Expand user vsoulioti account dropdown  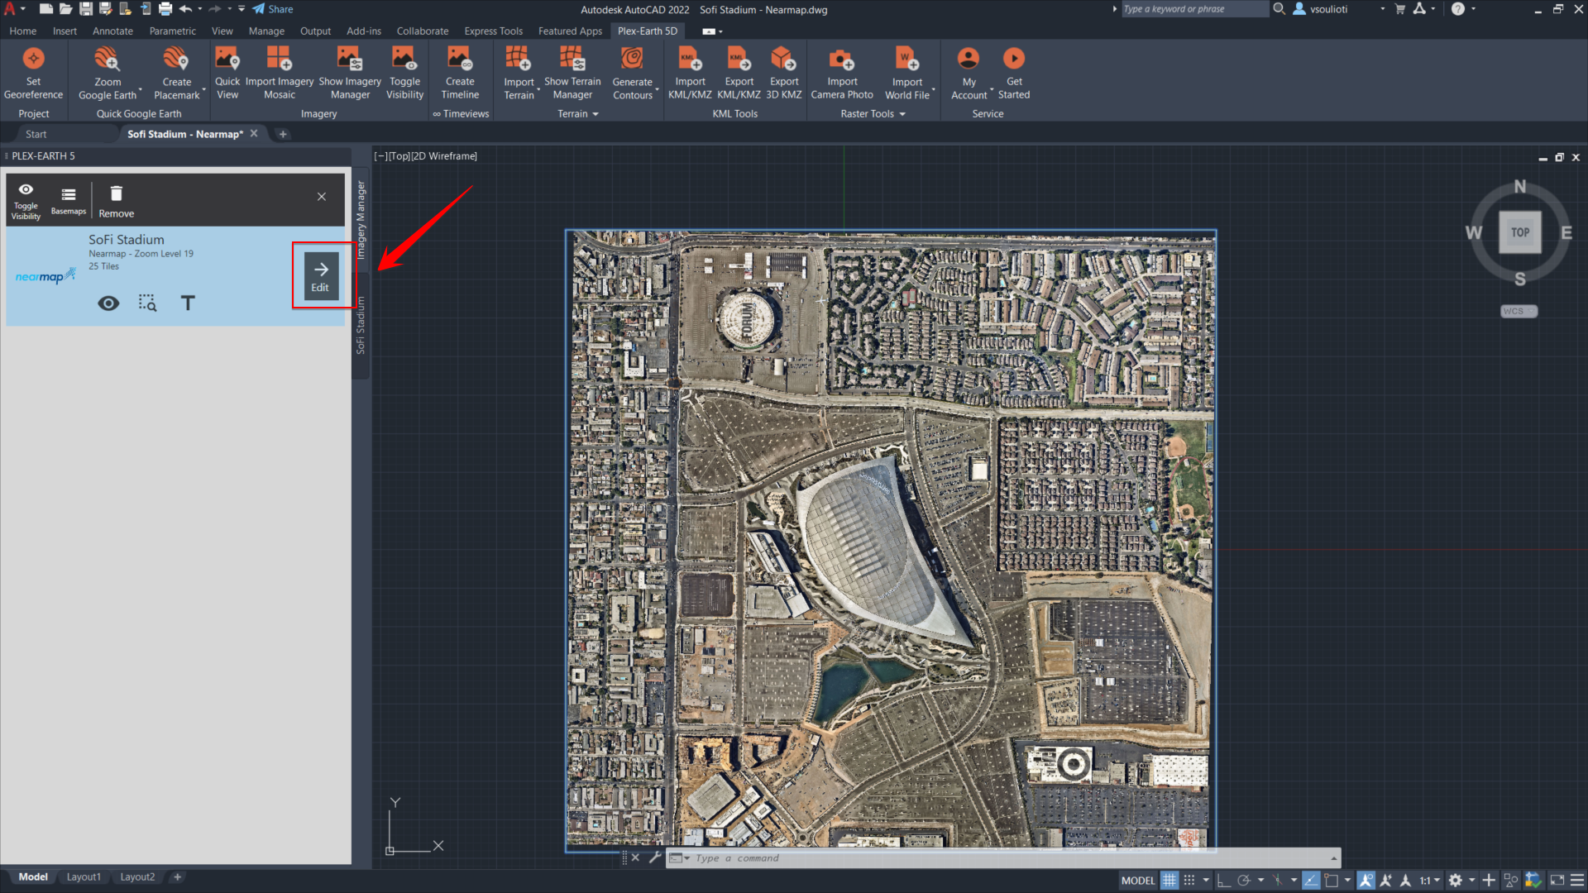[x=1382, y=9]
